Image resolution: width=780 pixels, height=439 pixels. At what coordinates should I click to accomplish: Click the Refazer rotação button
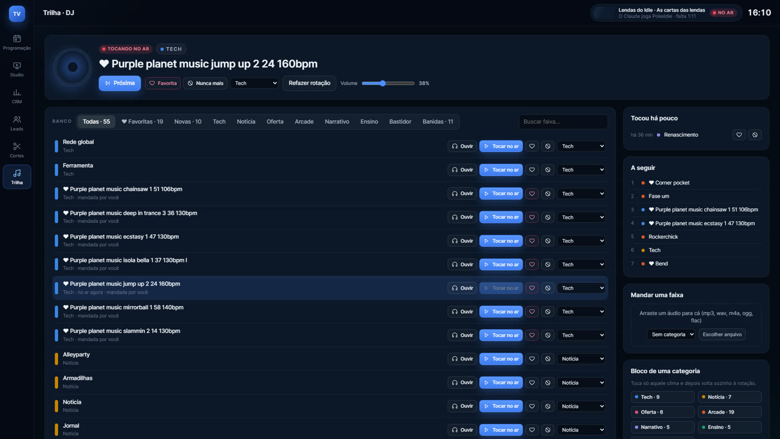[309, 83]
